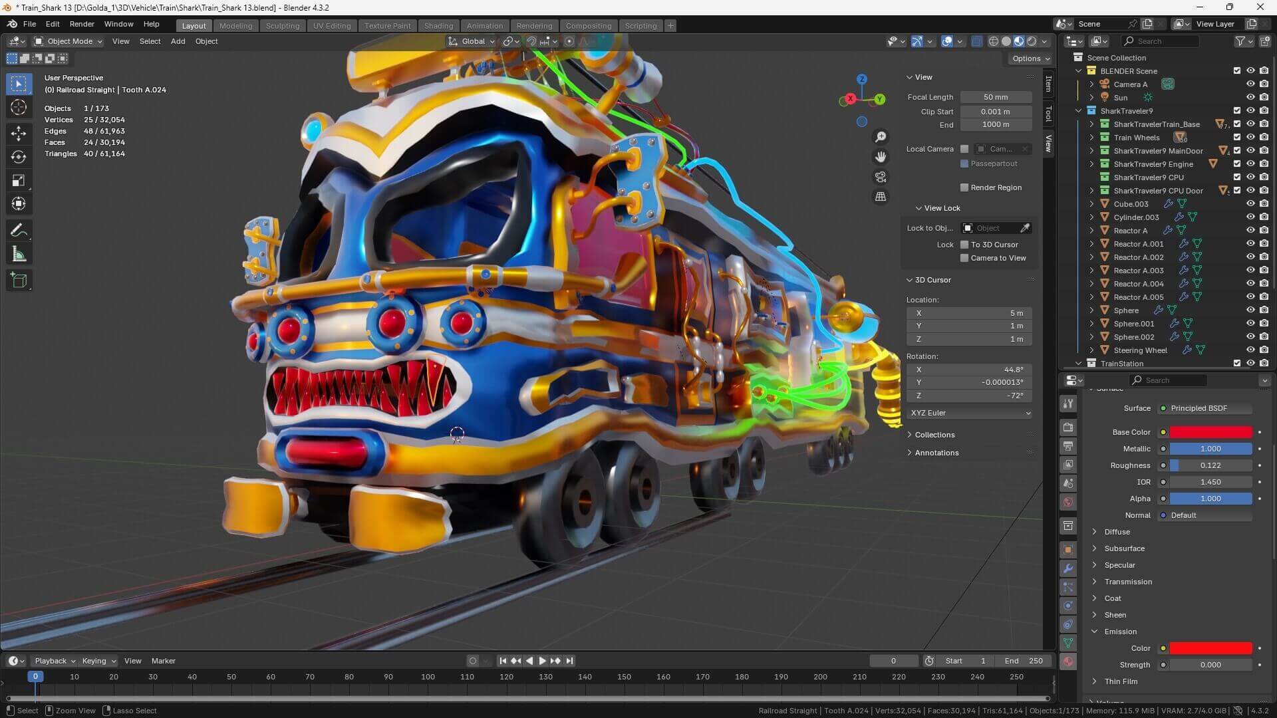Hide Camera A using its eye icon
The image size is (1277, 718).
tap(1250, 84)
